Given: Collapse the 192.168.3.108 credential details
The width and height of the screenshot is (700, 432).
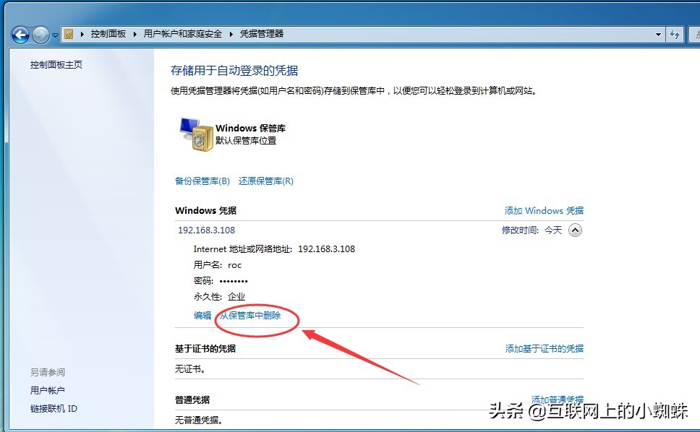Looking at the screenshot, I should click(576, 230).
